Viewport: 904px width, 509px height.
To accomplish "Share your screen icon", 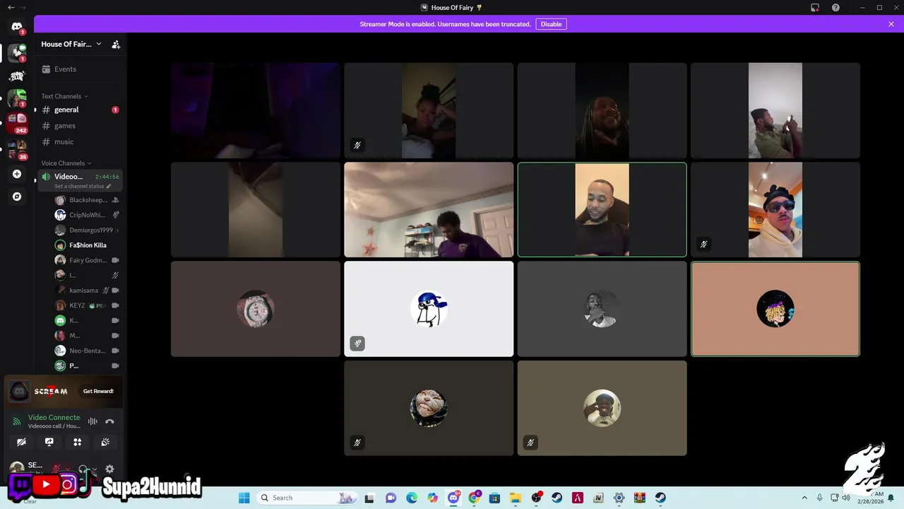I will coord(49,442).
